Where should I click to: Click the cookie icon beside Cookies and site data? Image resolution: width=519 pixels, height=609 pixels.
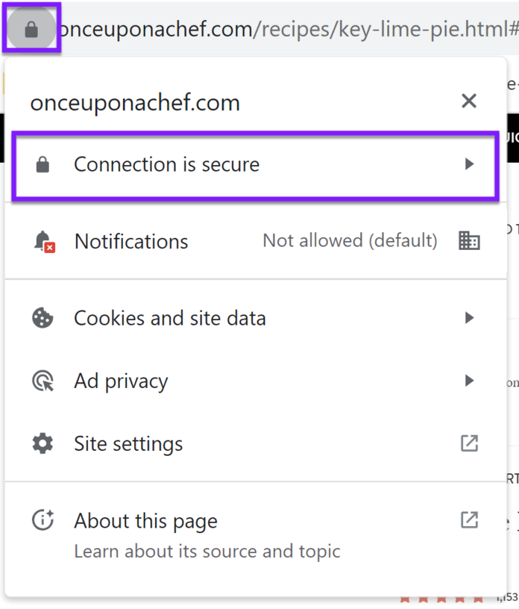click(x=43, y=318)
